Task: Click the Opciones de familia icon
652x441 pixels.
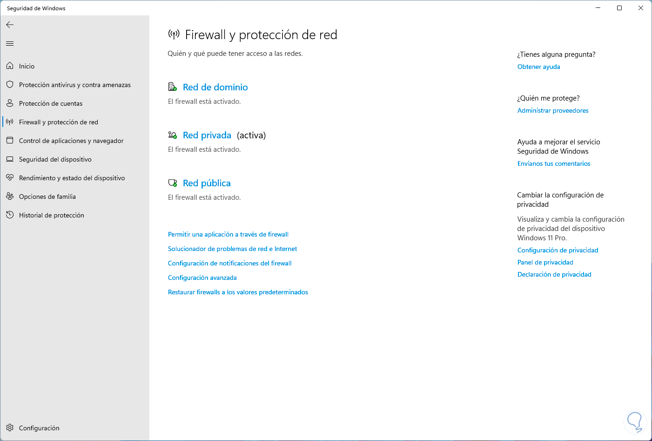Action: click(x=10, y=197)
